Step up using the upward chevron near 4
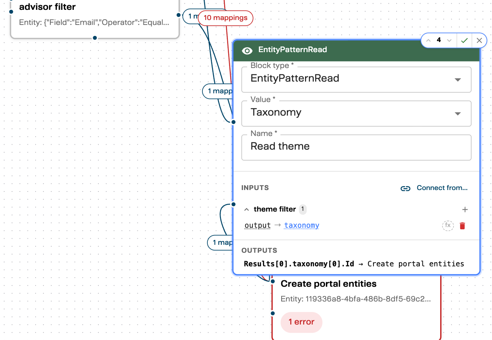 (x=428, y=40)
